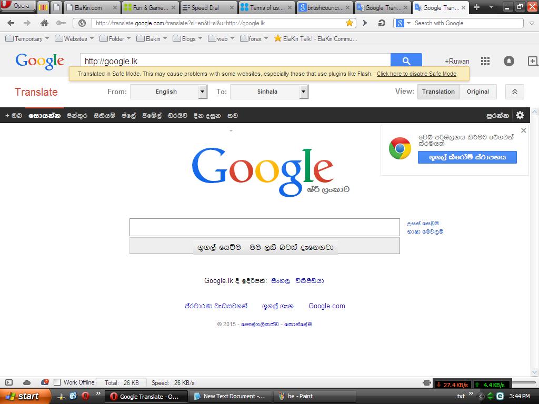Click the Opera Turbo status icon
Viewport: 539px width, 404px height.
[x=45, y=382]
